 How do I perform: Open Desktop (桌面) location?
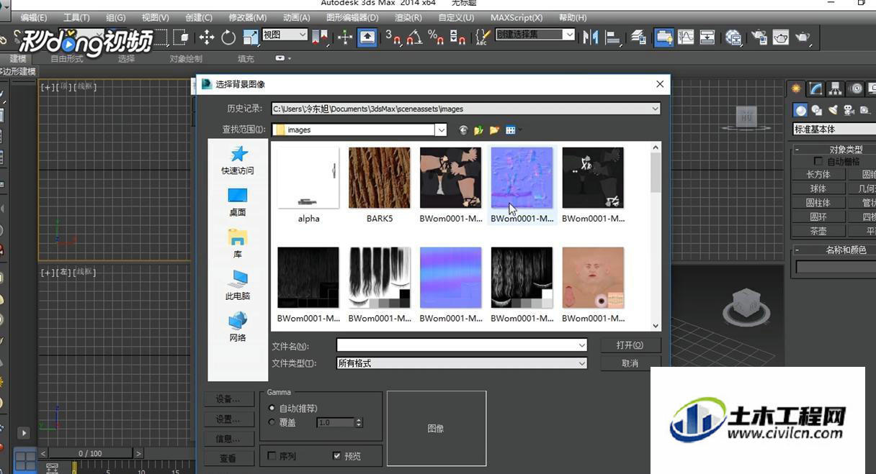[x=238, y=202]
